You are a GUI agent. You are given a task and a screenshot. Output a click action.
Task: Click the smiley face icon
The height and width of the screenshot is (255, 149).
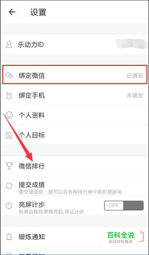[9, 115]
